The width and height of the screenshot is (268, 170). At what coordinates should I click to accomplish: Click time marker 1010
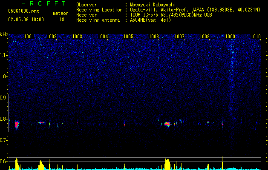point(256,36)
